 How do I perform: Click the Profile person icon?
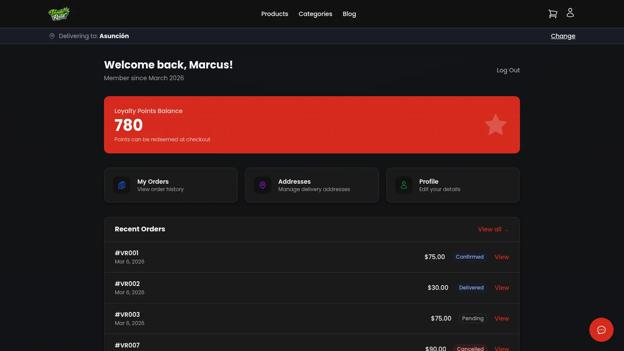click(x=403, y=185)
